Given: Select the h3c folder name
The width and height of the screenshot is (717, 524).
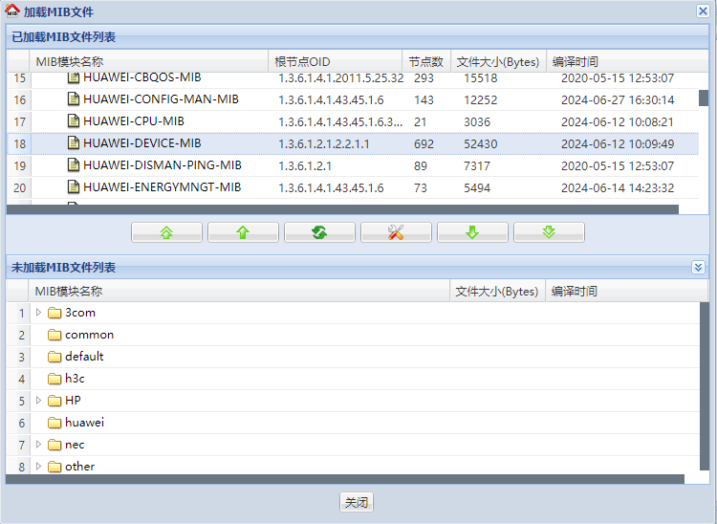Looking at the screenshot, I should point(75,378).
